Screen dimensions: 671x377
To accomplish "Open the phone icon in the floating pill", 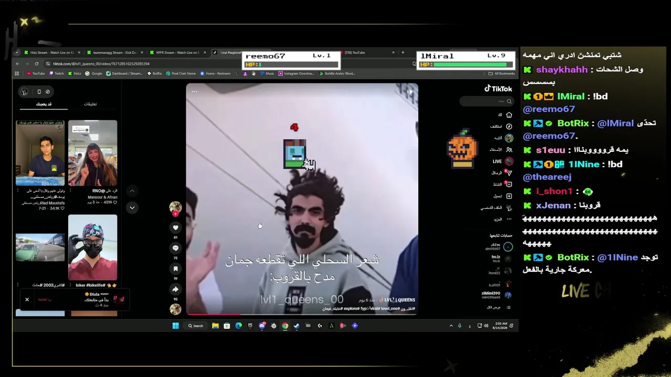I will click(x=39, y=92).
